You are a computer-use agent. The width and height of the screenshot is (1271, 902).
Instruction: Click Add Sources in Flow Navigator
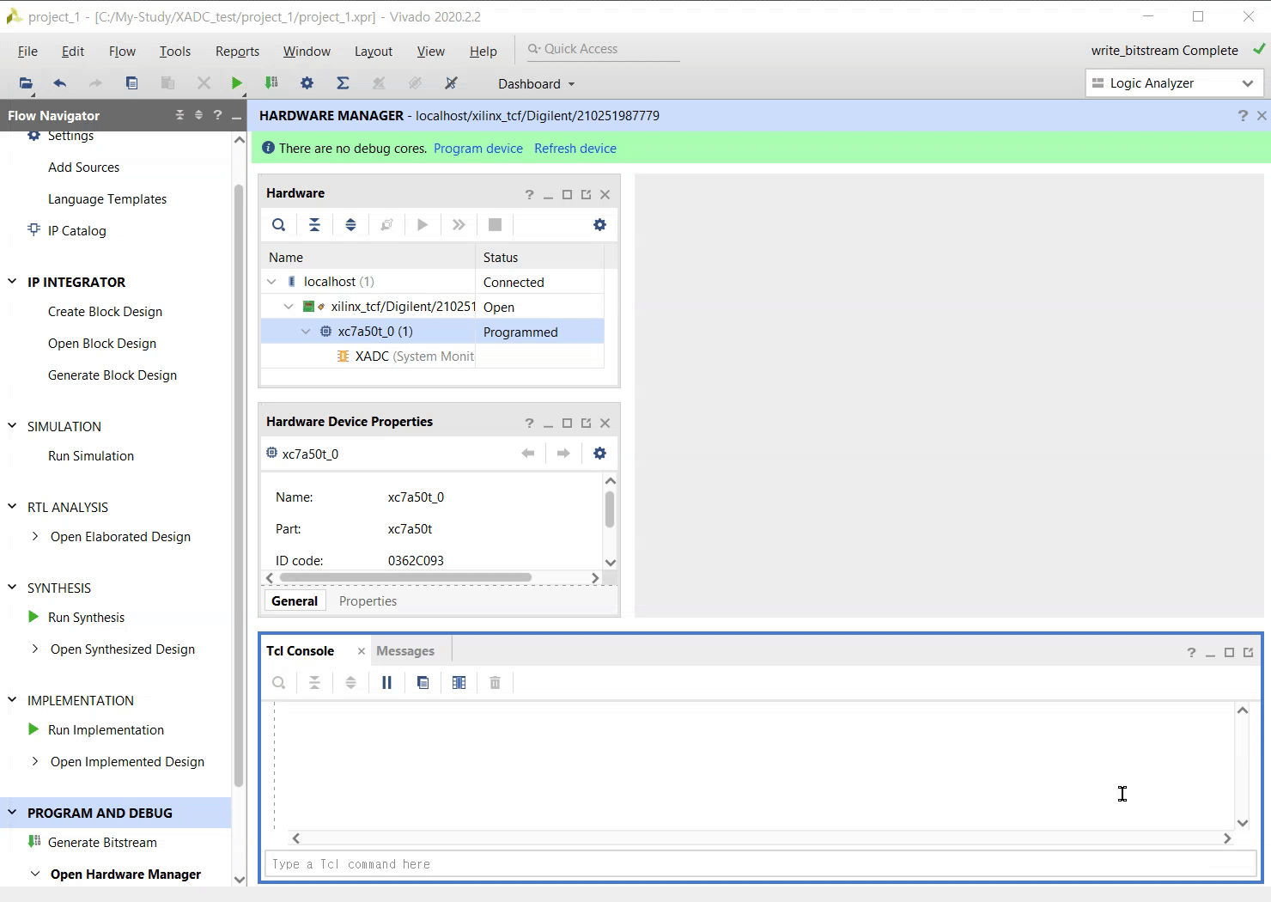pyautogui.click(x=83, y=168)
